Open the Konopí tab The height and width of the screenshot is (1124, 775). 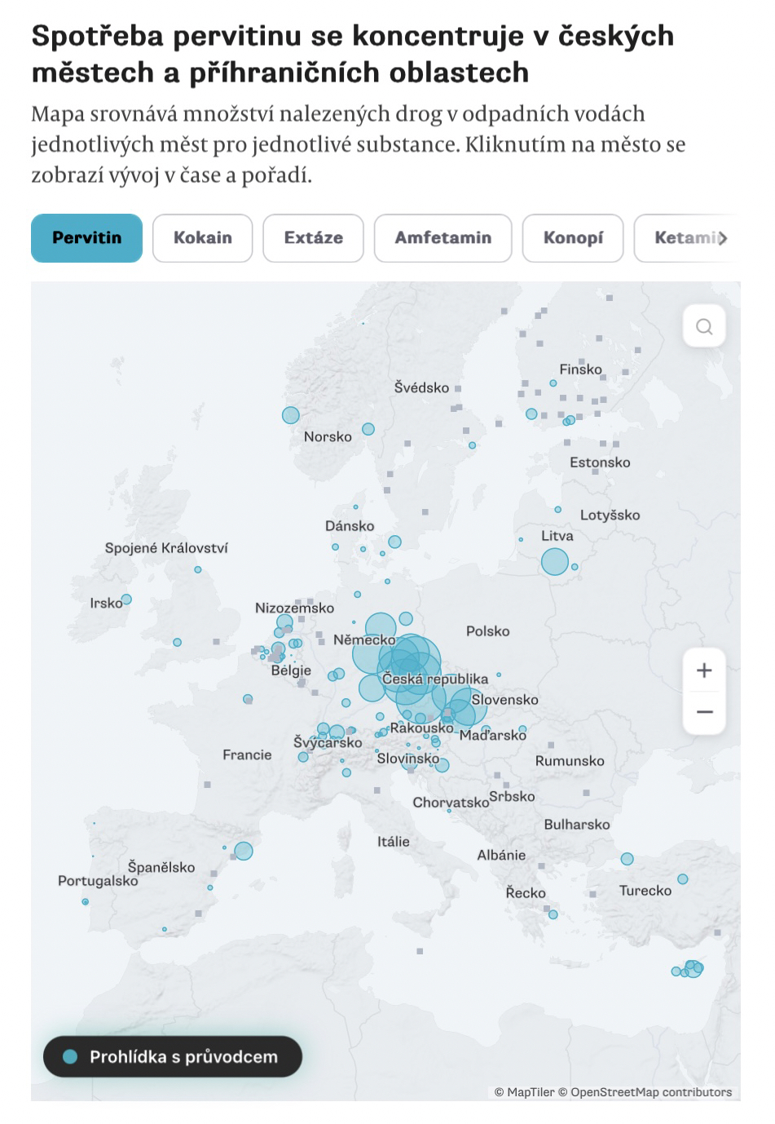click(573, 238)
